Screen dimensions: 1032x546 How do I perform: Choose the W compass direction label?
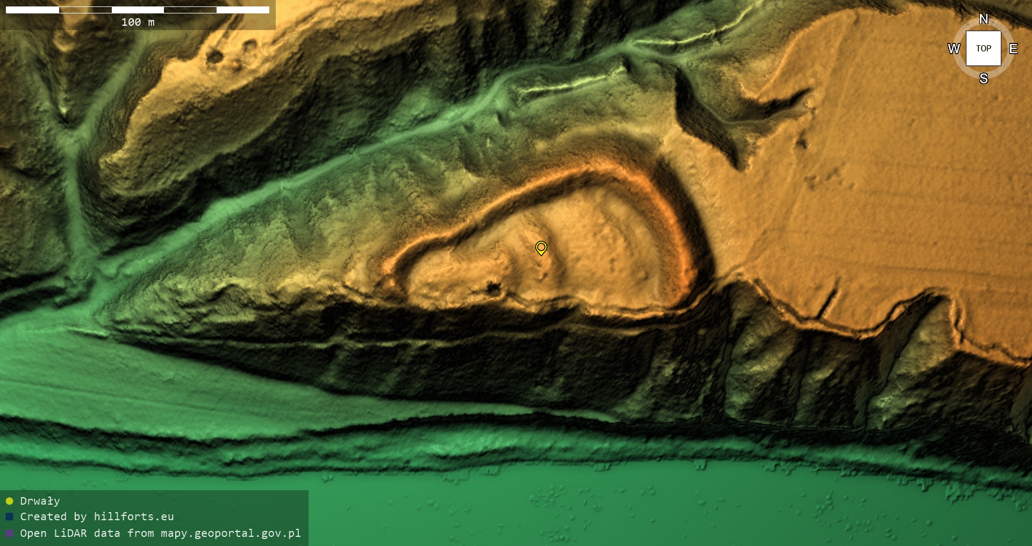click(x=954, y=49)
